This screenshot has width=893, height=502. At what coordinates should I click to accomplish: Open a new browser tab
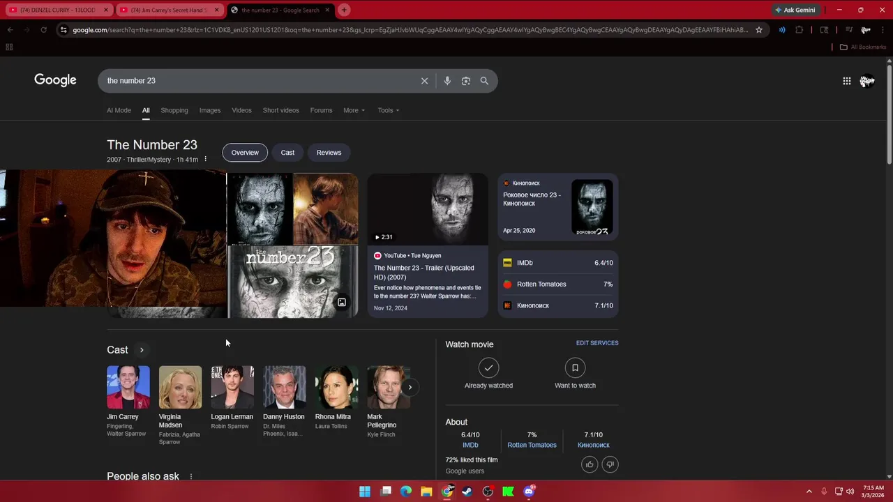344,10
